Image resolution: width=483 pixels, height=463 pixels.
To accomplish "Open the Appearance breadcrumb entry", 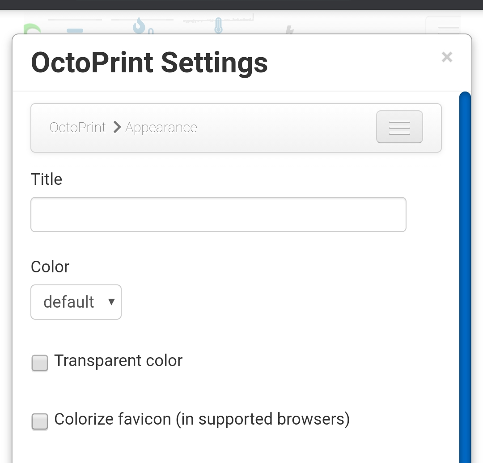I will 161,127.
